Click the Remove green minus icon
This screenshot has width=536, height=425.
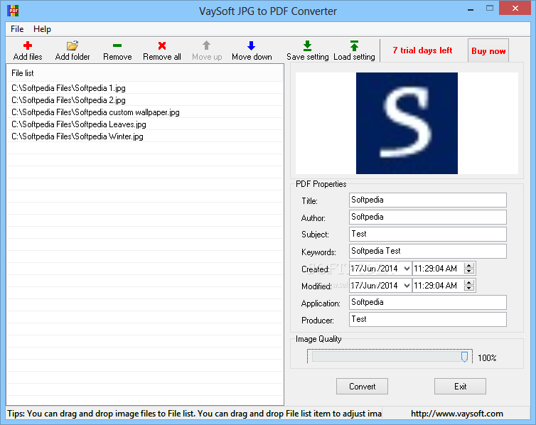[x=117, y=45]
